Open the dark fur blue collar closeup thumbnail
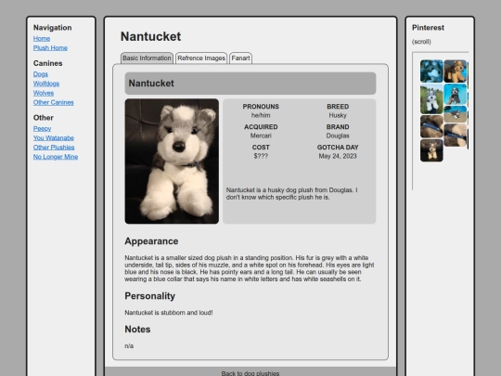Screen dimensions: 501x376 431,126
